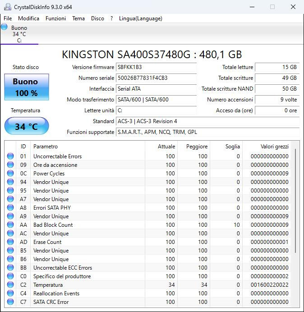Click the Versione firmware field SBFKK1B3
The image size is (304, 312).
click(156, 67)
